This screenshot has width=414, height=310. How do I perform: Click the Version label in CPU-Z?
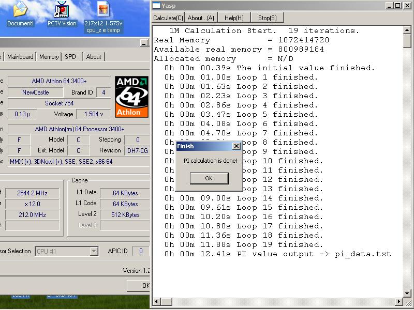137,270
